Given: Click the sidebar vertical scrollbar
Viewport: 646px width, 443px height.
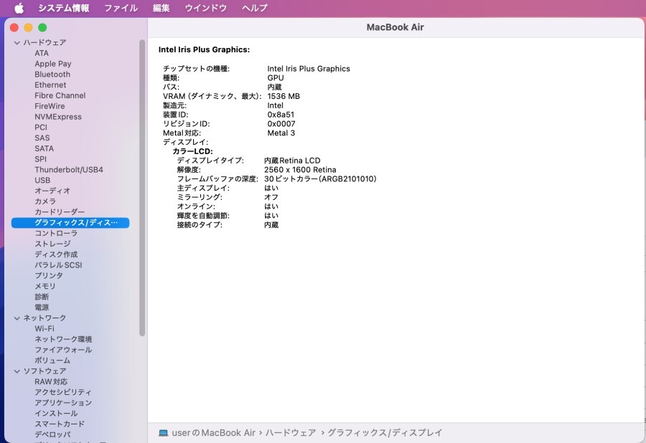Looking at the screenshot, I should (142, 188).
